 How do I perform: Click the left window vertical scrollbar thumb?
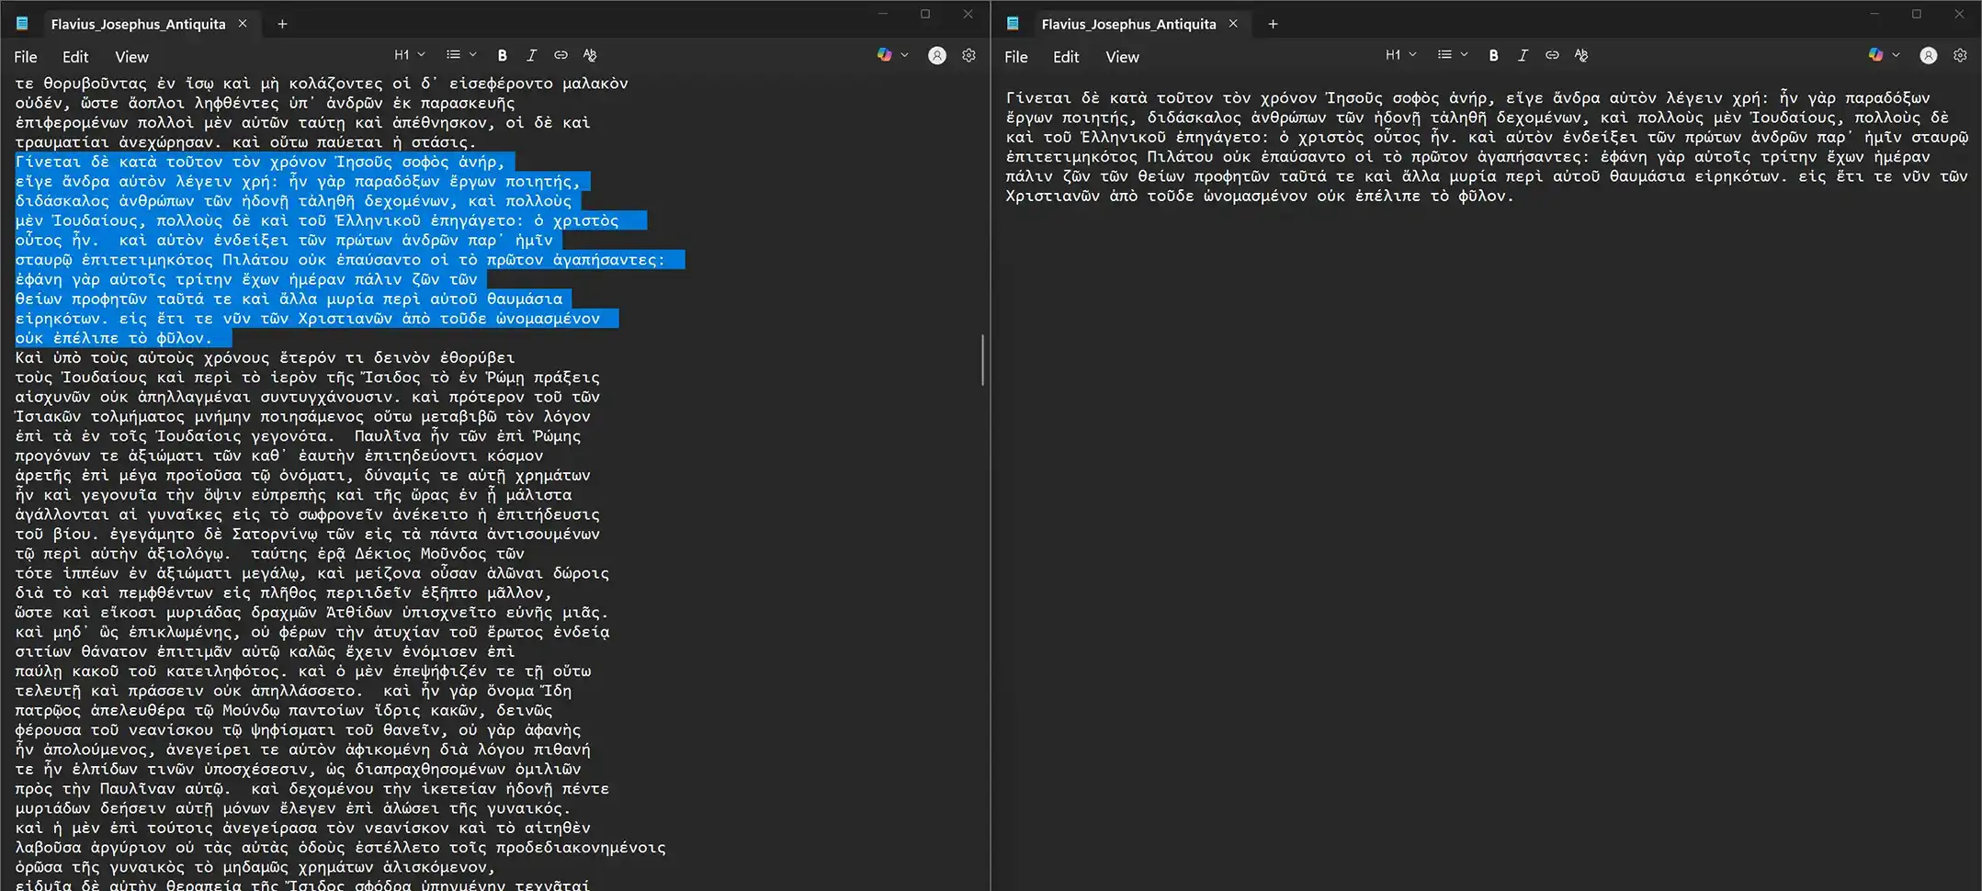[982, 359]
